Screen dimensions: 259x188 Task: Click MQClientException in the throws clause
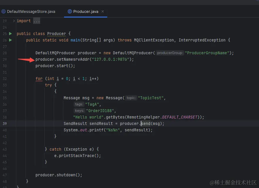(x=154, y=40)
